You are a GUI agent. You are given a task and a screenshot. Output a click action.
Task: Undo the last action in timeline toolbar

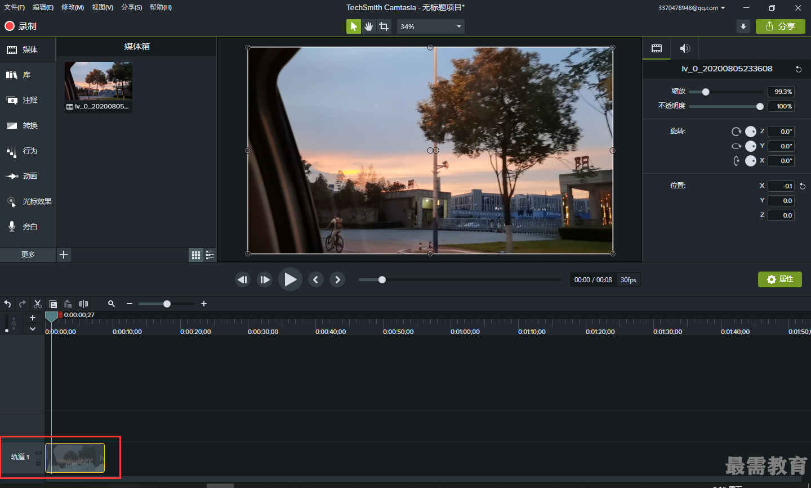click(7, 304)
